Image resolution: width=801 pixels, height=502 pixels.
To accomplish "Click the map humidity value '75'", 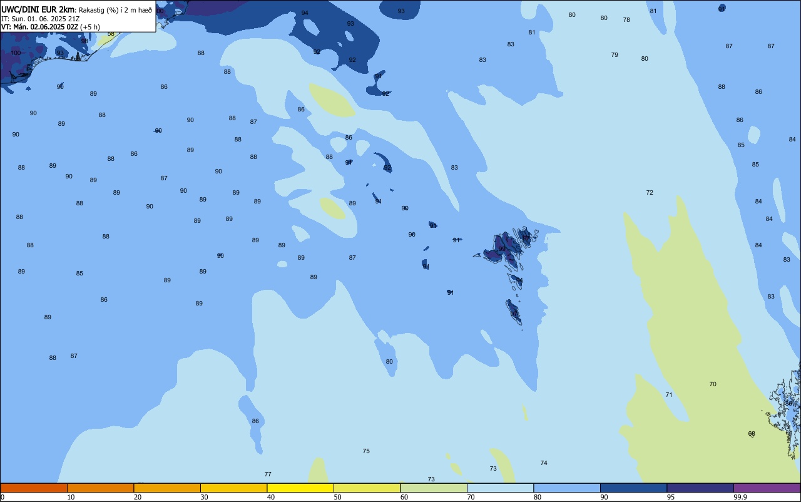I will 366,451.
